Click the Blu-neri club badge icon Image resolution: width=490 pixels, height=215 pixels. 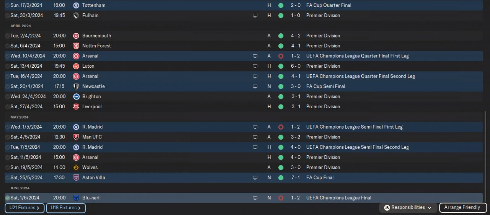coord(76,198)
